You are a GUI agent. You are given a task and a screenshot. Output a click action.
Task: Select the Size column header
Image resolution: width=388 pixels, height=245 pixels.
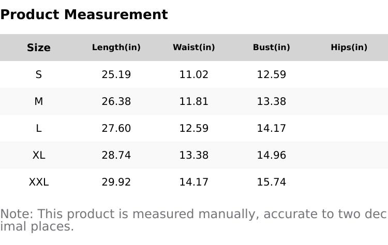(39, 48)
